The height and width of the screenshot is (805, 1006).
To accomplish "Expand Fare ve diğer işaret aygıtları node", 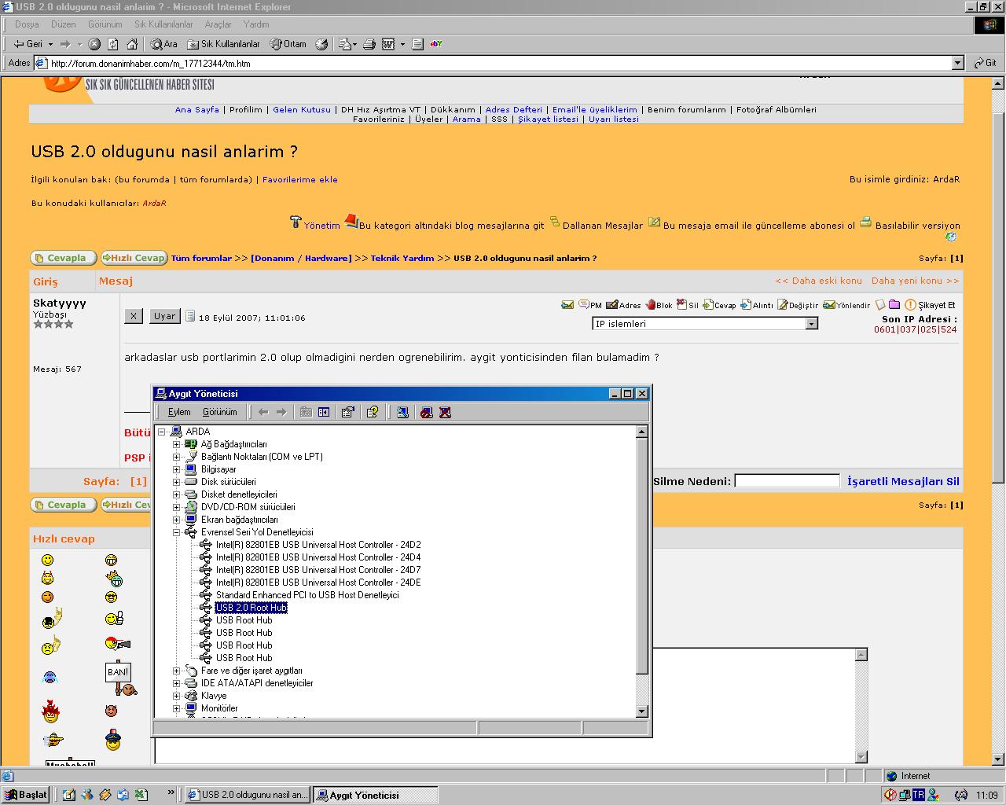I will tap(177, 671).
